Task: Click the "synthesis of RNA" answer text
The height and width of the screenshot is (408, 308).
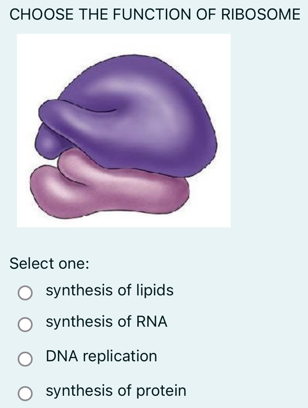Action: tap(107, 322)
